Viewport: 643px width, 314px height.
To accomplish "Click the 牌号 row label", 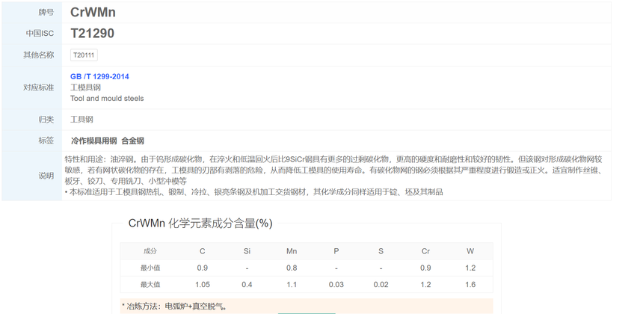I will pyautogui.click(x=46, y=12).
